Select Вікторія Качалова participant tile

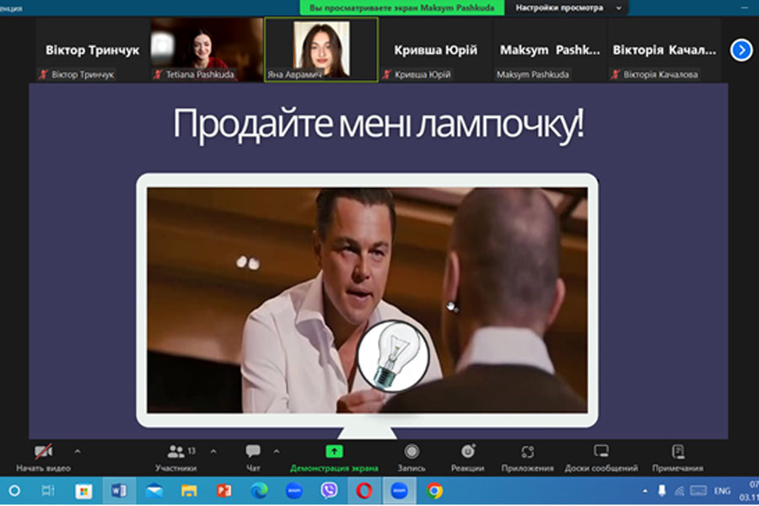tap(665, 50)
